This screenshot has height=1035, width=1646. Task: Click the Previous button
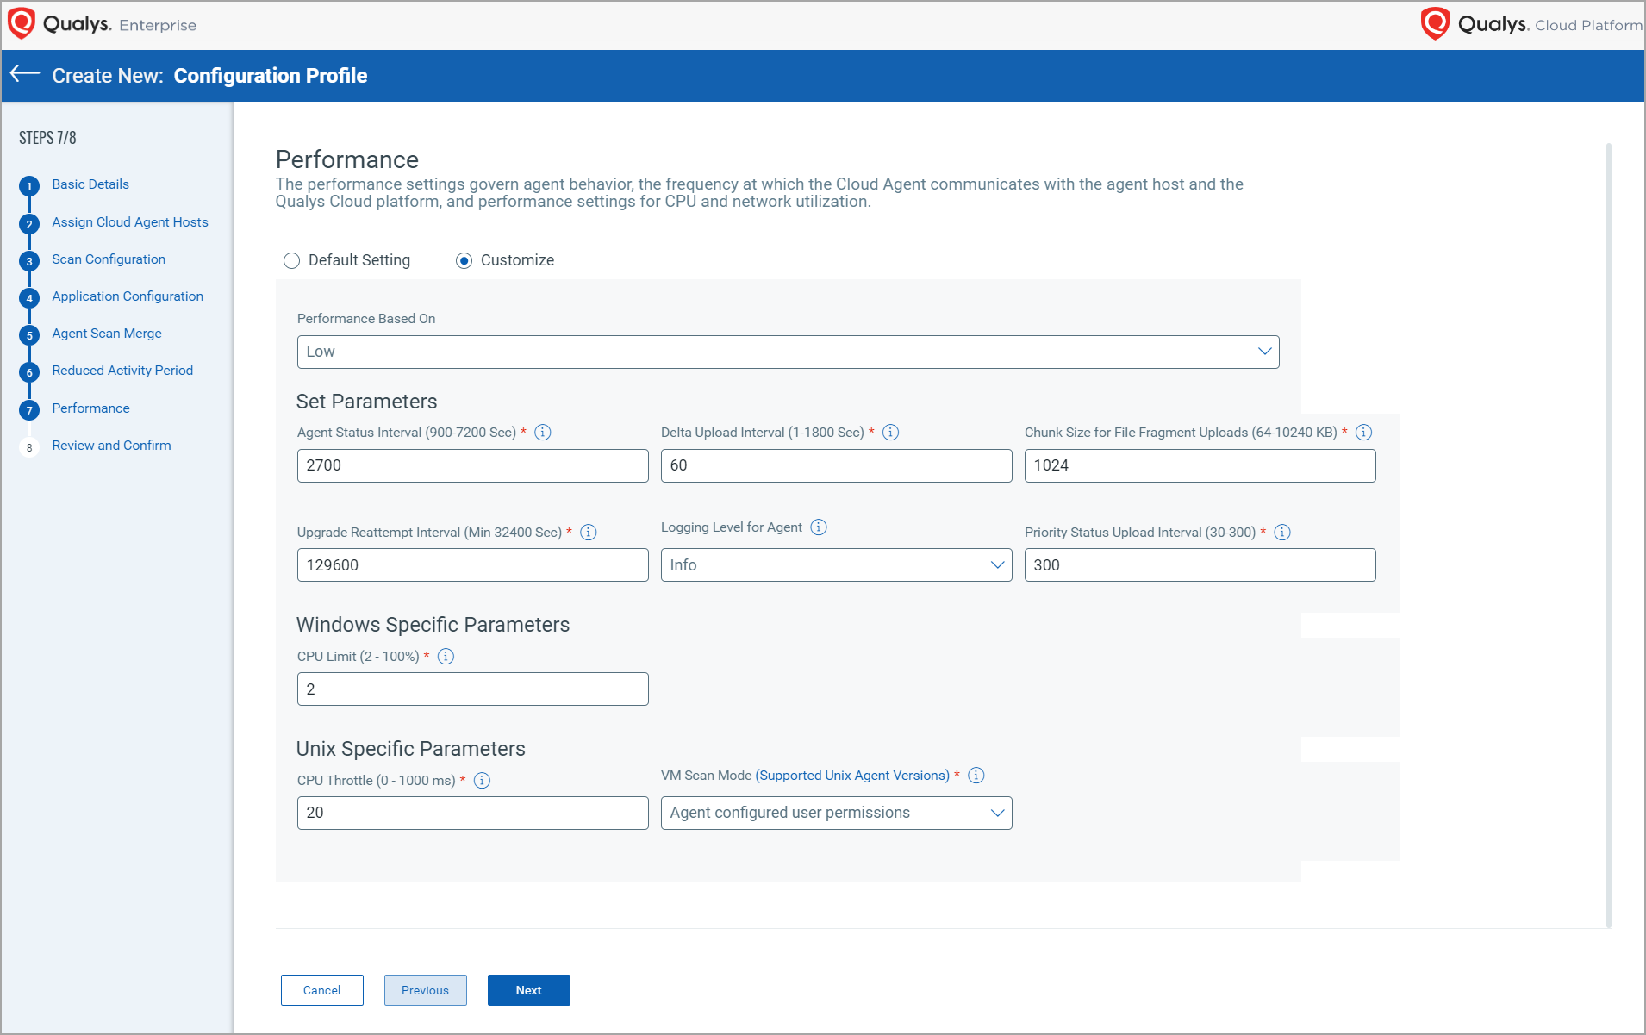(426, 990)
